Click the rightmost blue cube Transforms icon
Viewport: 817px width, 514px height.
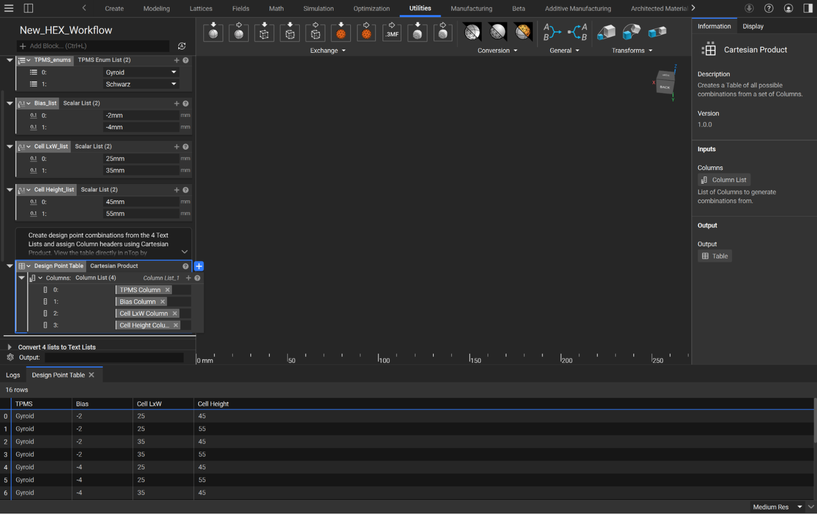point(657,31)
